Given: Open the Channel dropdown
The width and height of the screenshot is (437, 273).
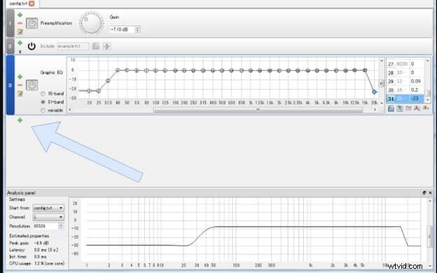Looking at the screenshot, I should [x=48, y=217].
